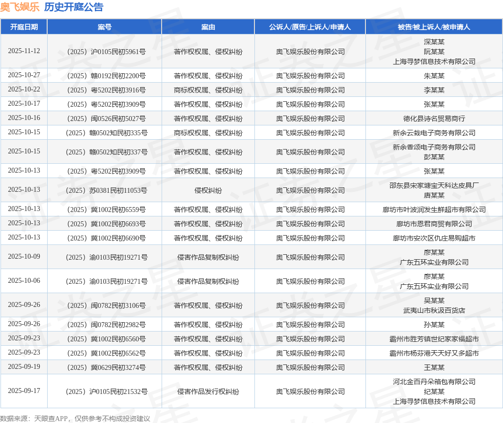
Task: Click case number 赣0192民初2200号
Action: (x=106, y=76)
